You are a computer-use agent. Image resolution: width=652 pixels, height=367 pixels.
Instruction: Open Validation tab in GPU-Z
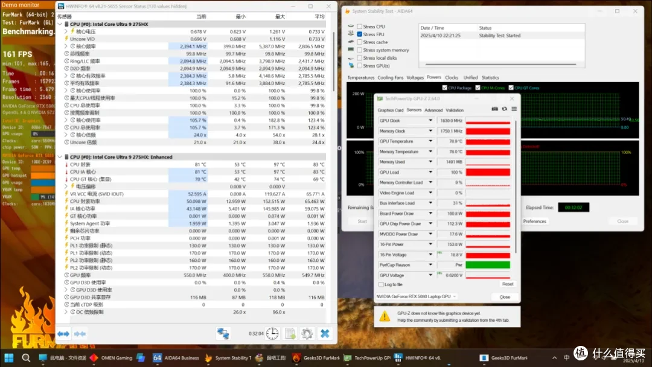(455, 110)
